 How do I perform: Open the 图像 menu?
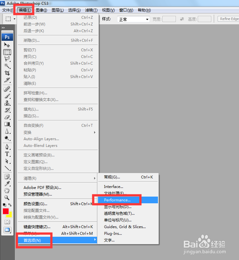pos(41,10)
